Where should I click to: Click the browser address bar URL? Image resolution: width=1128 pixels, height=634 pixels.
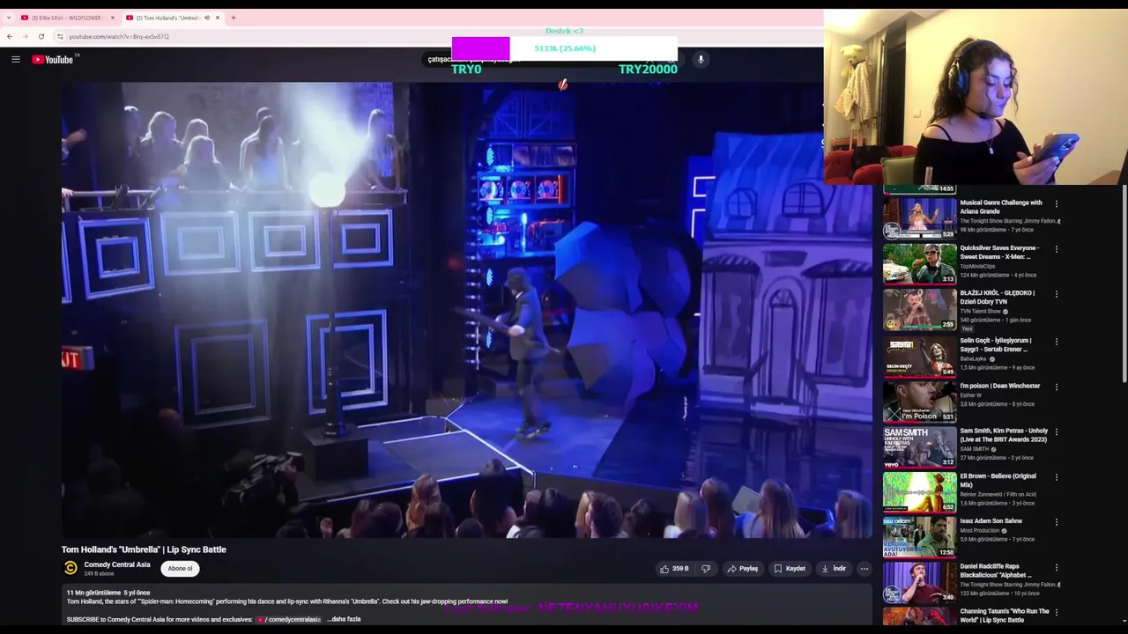click(x=119, y=36)
